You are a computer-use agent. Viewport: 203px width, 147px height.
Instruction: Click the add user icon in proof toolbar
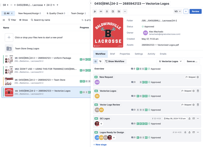95,11
